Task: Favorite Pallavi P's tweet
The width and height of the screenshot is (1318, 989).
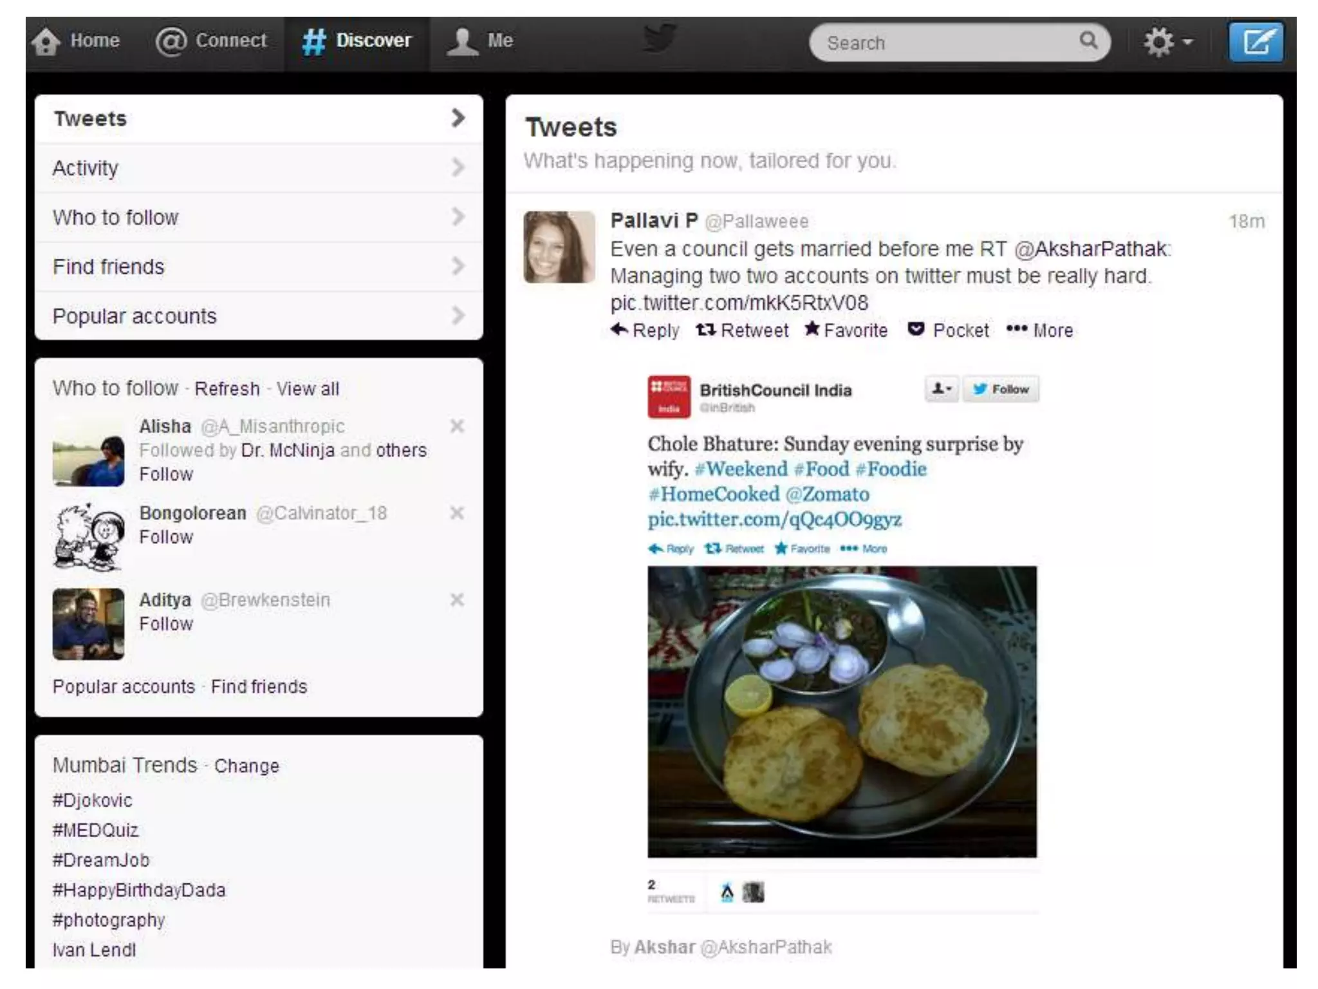Action: [x=846, y=330]
